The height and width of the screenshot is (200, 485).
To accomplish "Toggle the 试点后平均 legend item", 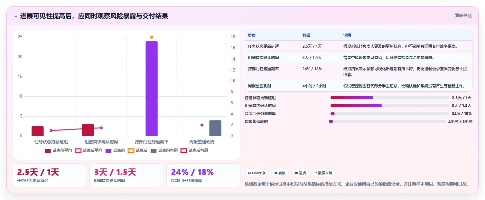I will pyautogui.click(x=89, y=150).
